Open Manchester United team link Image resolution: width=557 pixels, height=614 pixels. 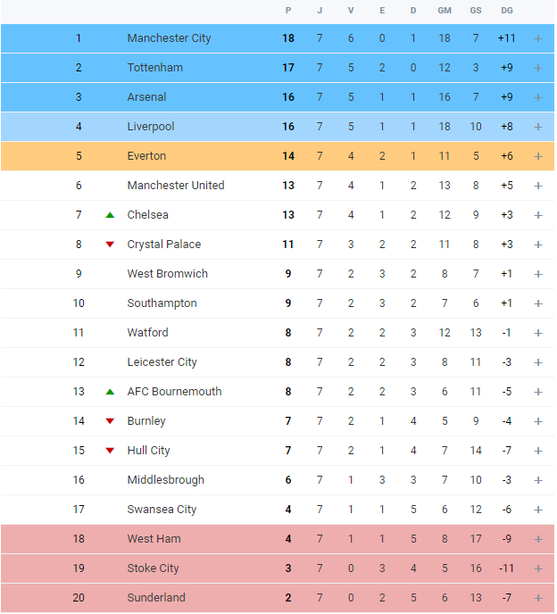[176, 185]
